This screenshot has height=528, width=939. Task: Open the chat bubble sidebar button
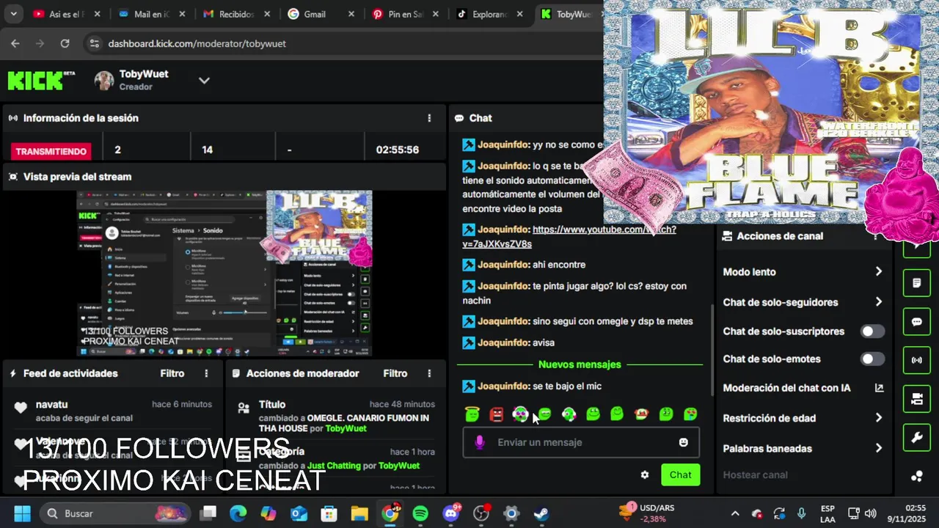[x=916, y=322]
